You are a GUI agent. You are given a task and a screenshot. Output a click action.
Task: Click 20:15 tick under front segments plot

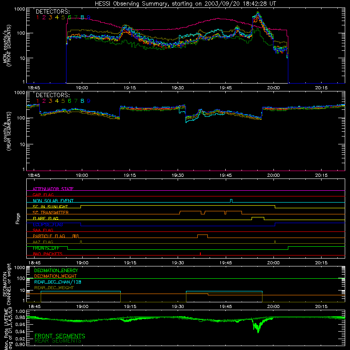tap(321, 88)
